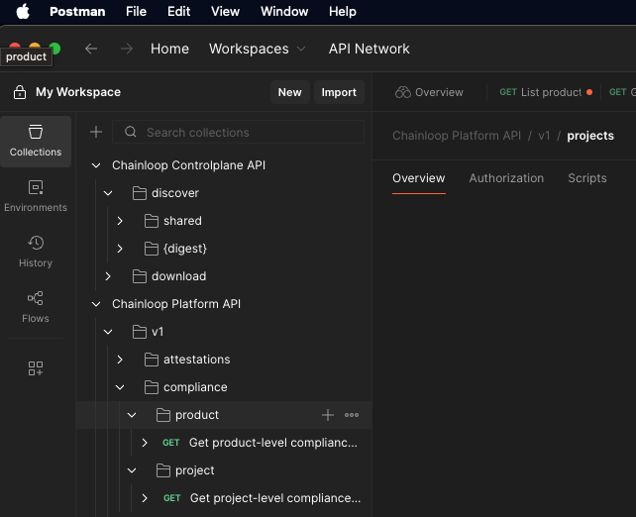Screen dimensions: 636x517
Task: Collapse the compliance folder chevron
Action: coord(120,387)
